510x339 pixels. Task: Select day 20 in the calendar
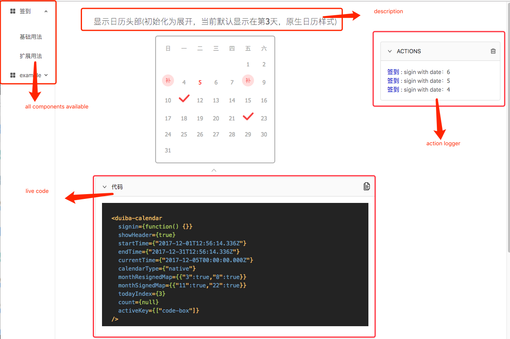(x=216, y=118)
